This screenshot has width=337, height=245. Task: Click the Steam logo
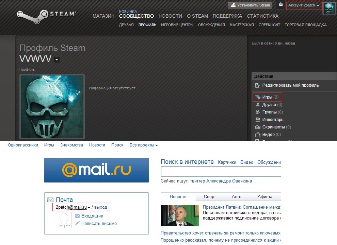point(47,17)
